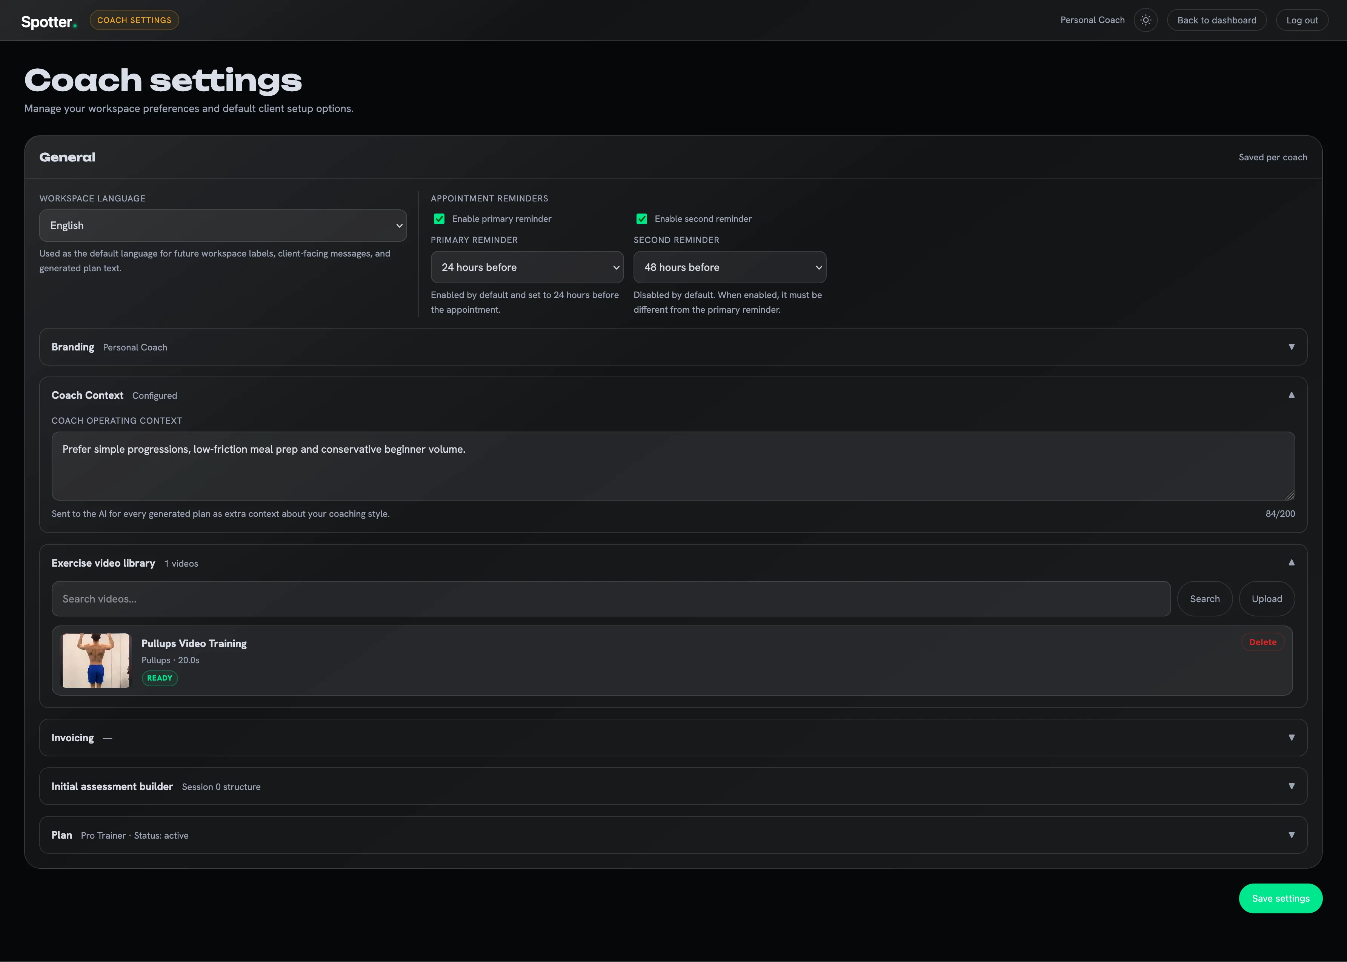Click the General section heading
This screenshot has height=962, width=1347.
point(68,157)
